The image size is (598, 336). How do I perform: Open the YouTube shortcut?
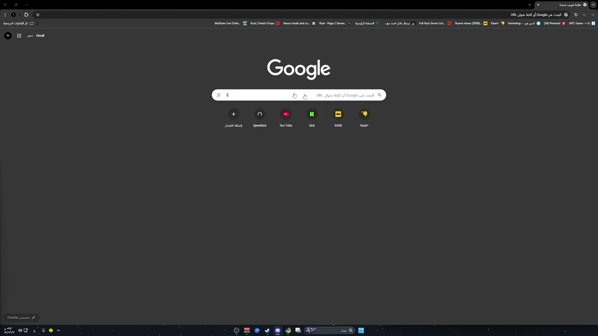286,118
